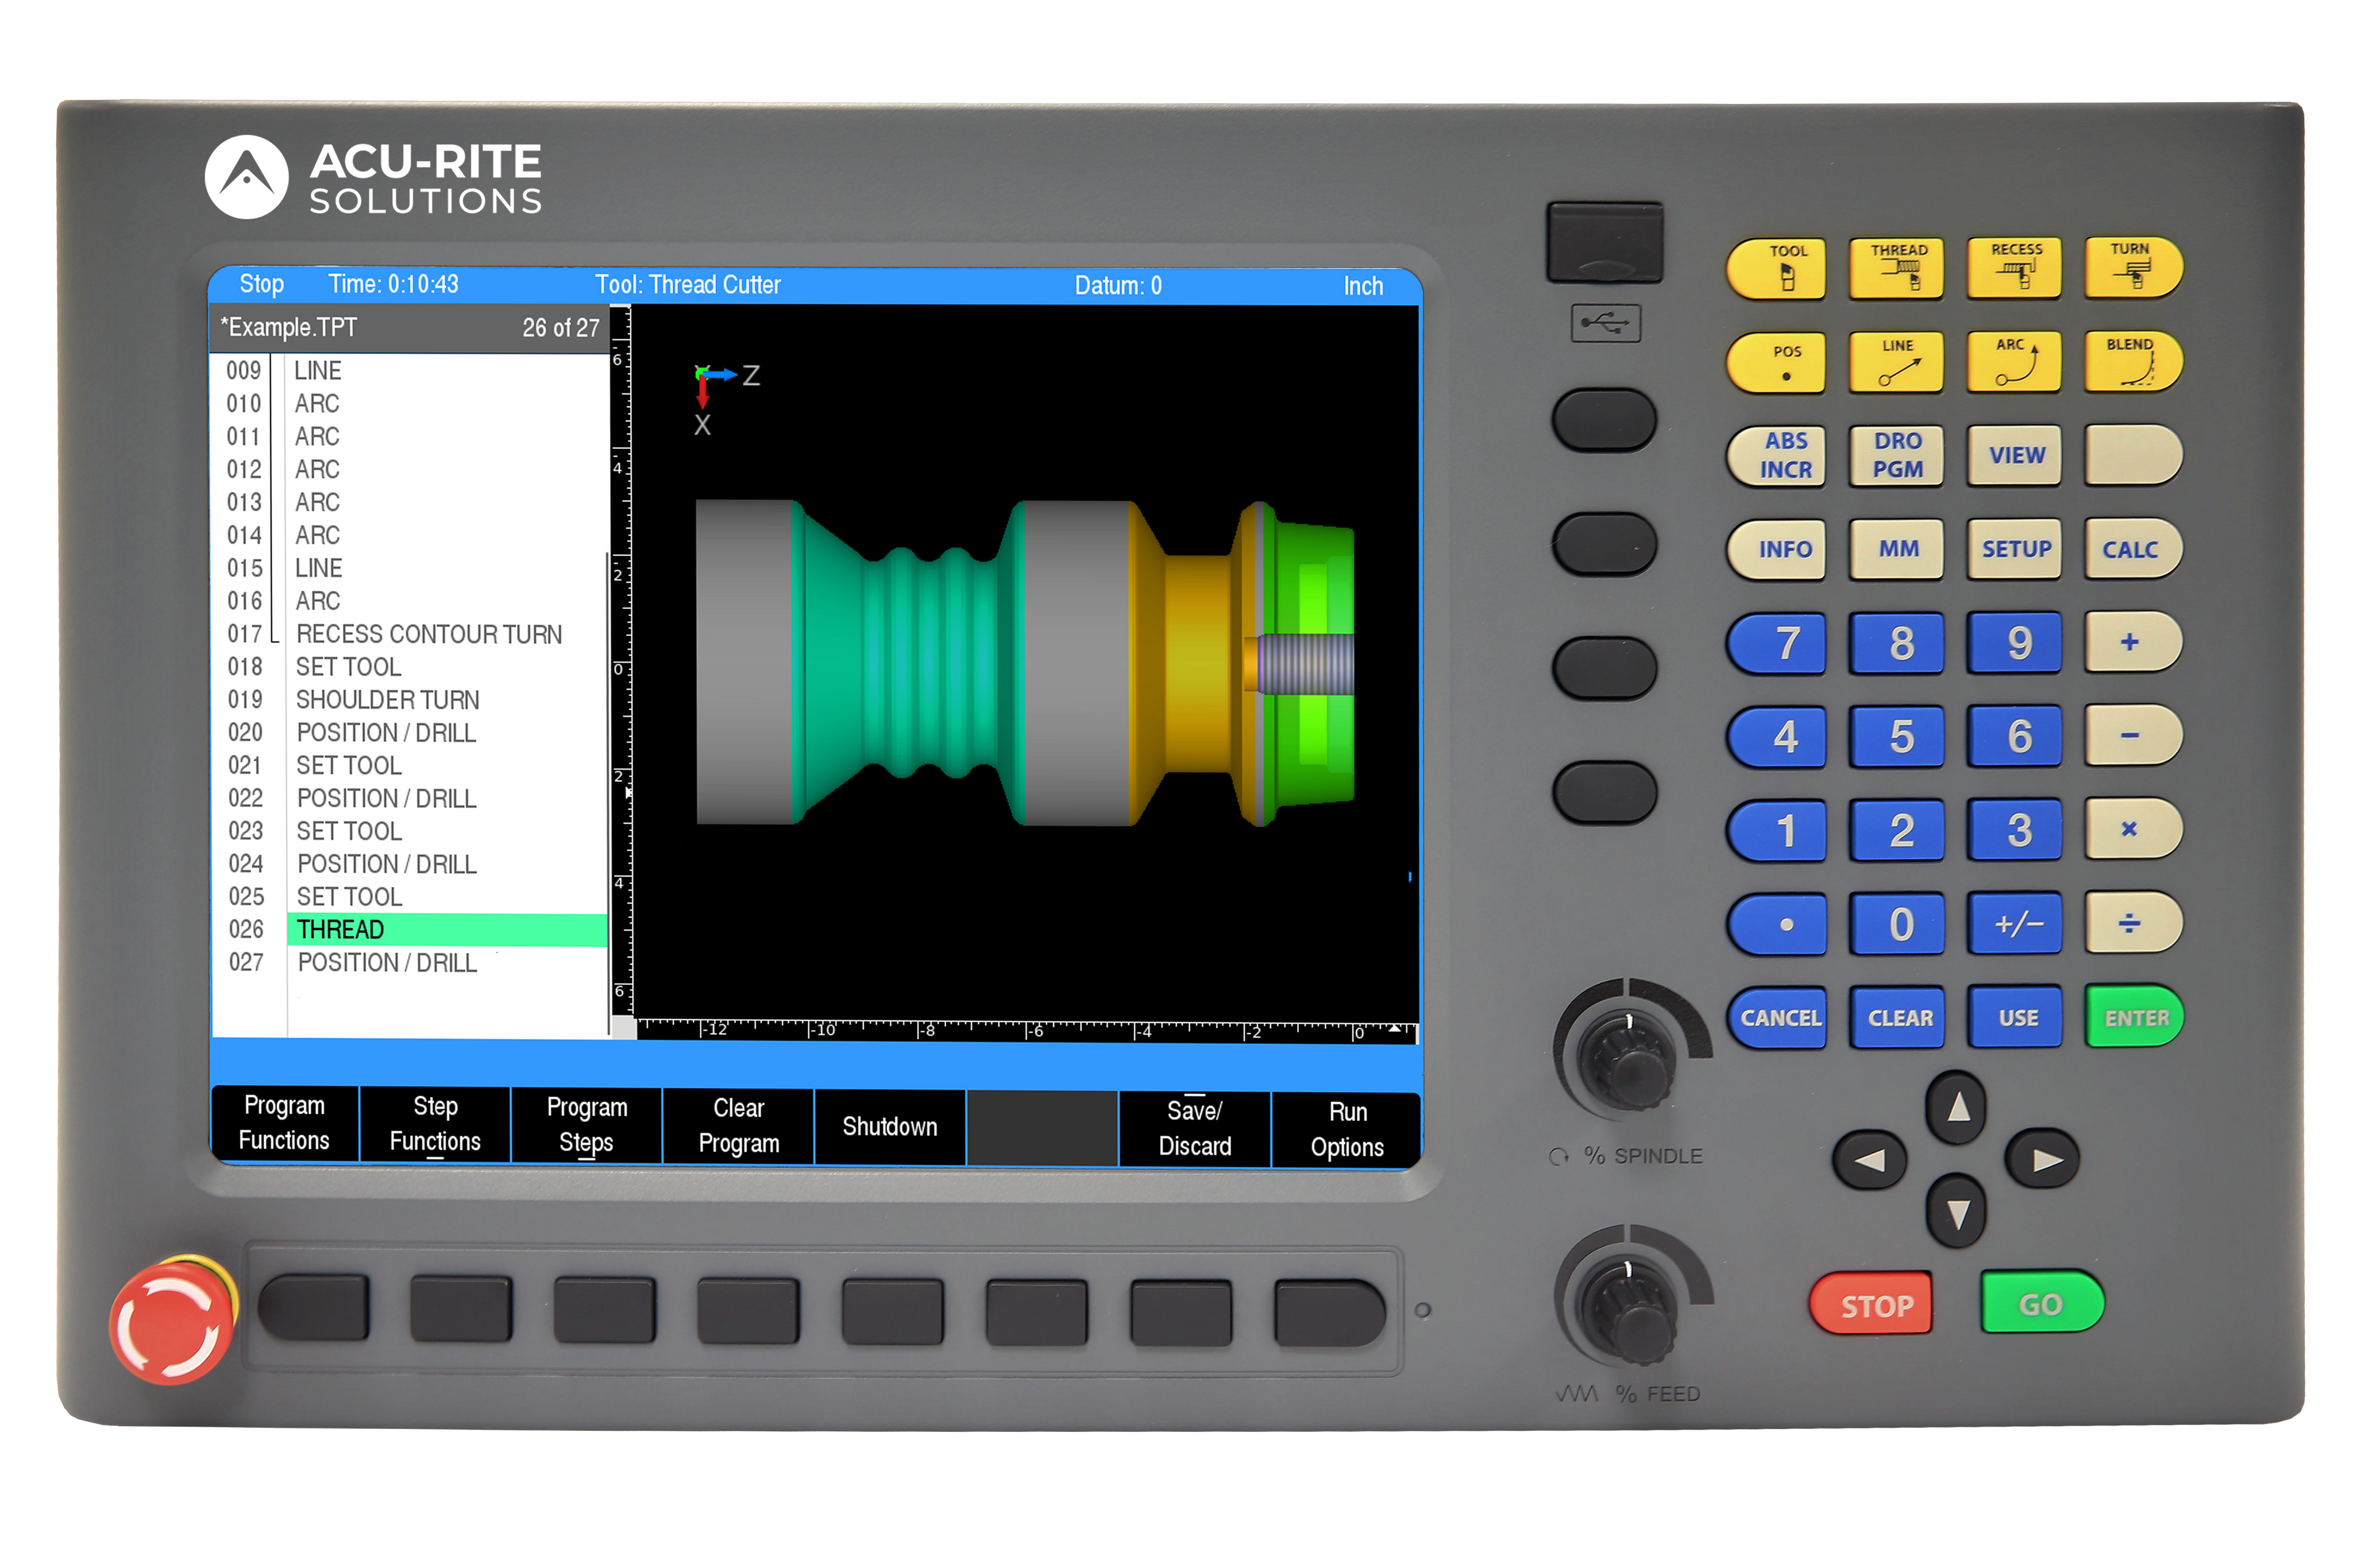Tap number key 8
The height and width of the screenshot is (1568, 2353).
click(x=1897, y=643)
